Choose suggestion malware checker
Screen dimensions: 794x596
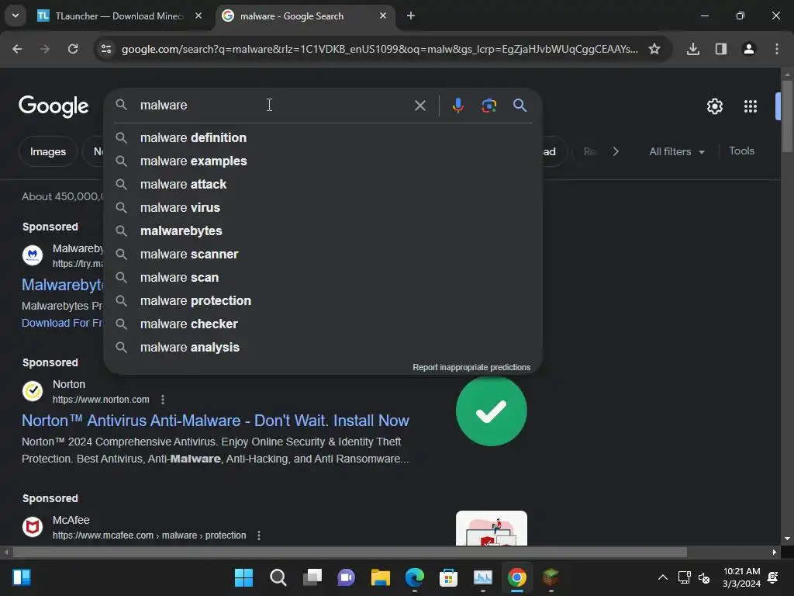[323, 324]
